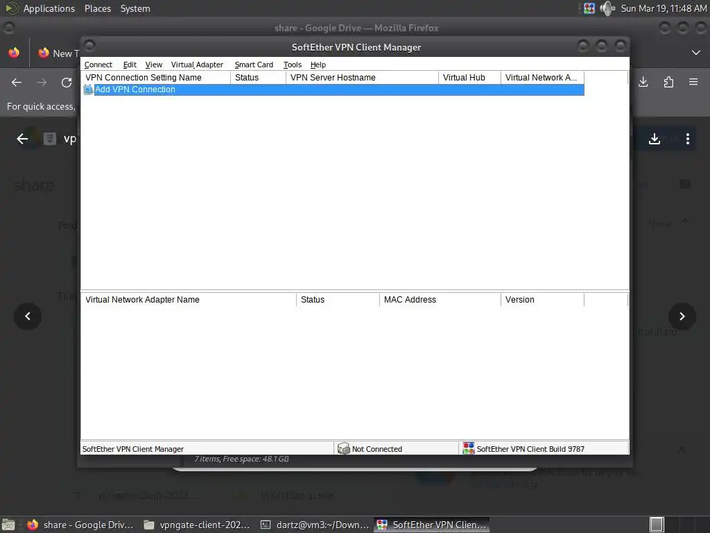Screen dimensions: 710x533
Task: Sort adapters by MAC Address column
Action: [440, 300]
